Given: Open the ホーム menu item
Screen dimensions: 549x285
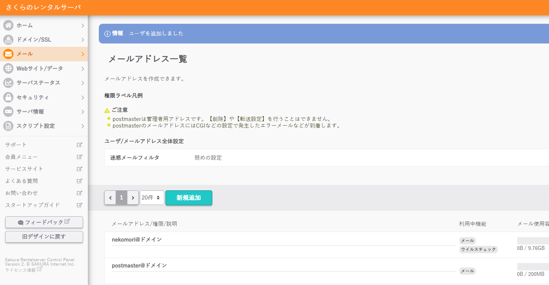Looking at the screenshot, I should click(44, 25).
